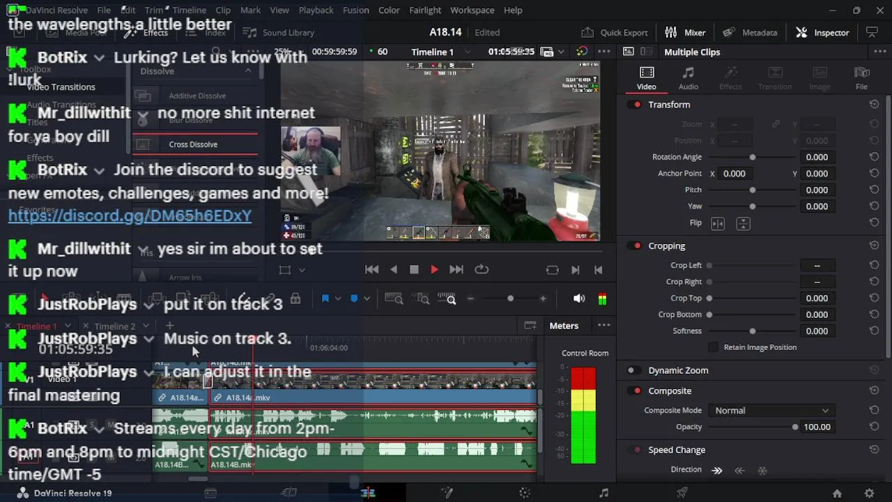Open the Inspector options menu
The width and height of the screenshot is (892, 502).
[879, 52]
